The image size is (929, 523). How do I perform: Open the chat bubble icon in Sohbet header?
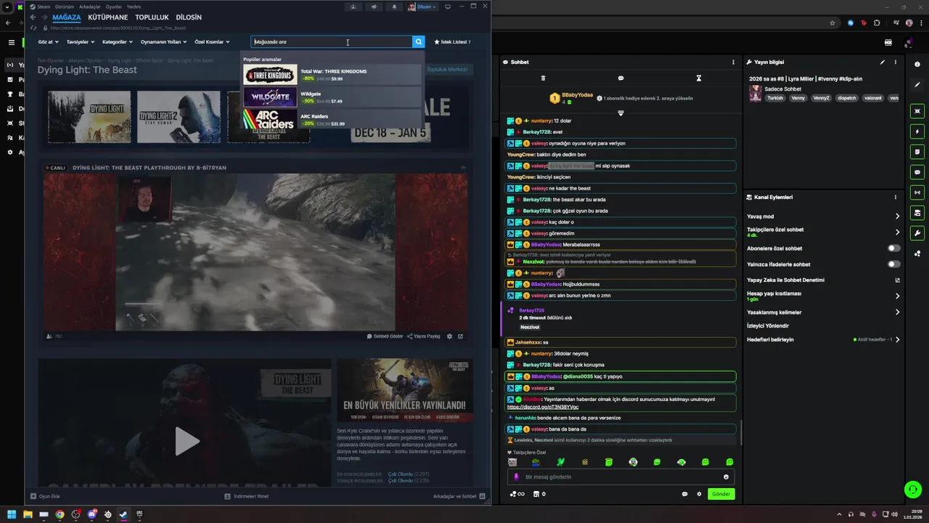(x=621, y=78)
